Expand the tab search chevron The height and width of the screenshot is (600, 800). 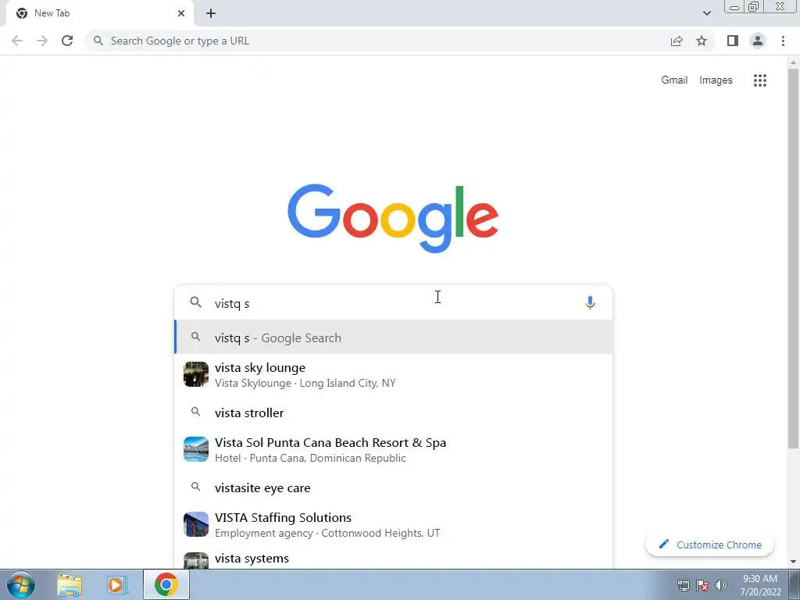(706, 13)
